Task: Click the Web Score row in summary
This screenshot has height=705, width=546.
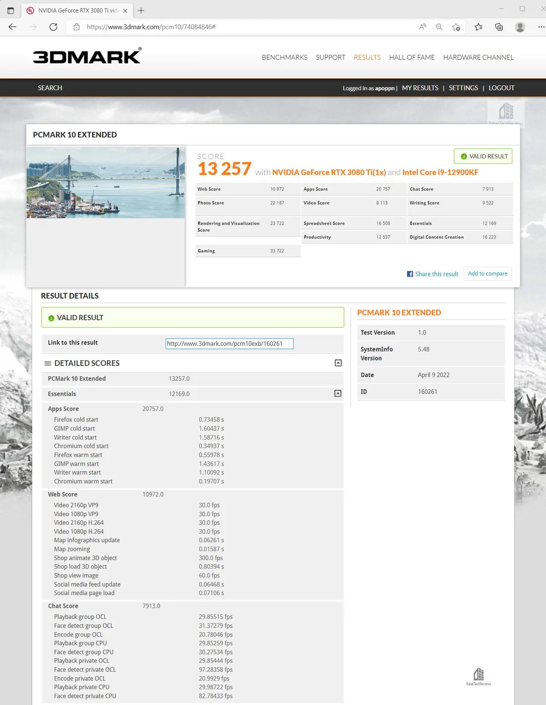Action: [x=248, y=189]
